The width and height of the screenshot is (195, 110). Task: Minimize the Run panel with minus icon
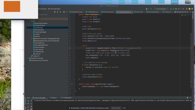pyautogui.click(x=190, y=98)
